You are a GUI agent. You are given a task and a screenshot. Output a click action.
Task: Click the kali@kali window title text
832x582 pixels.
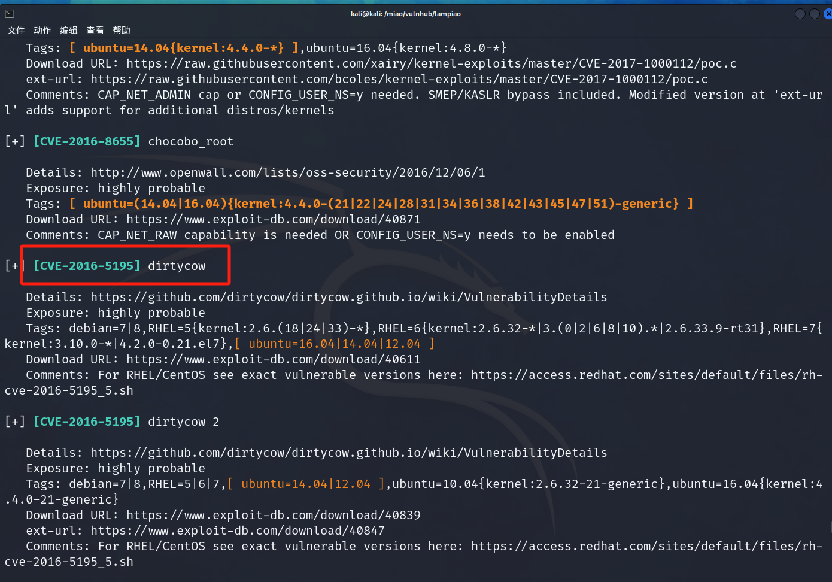click(405, 14)
